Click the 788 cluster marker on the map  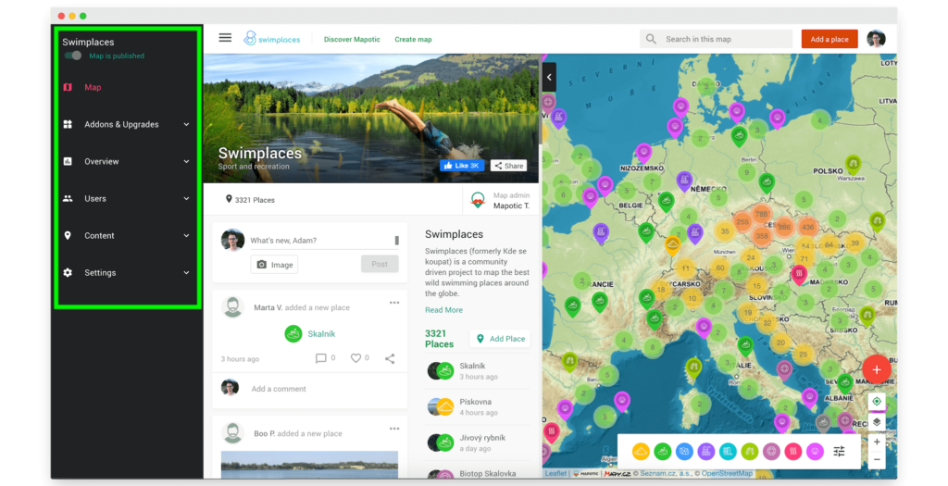click(761, 214)
